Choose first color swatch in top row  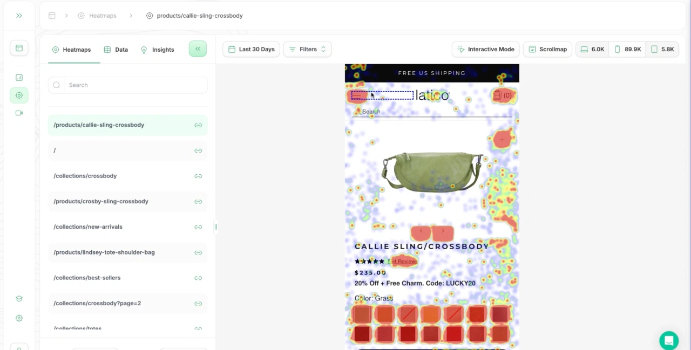362,314
